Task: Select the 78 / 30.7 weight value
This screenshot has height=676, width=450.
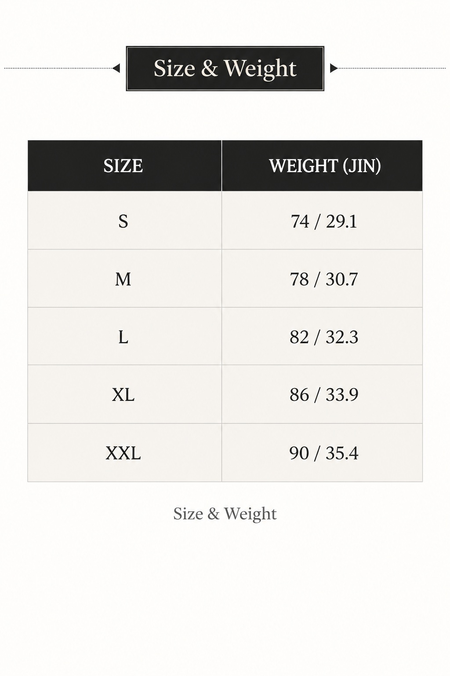Action: click(324, 279)
